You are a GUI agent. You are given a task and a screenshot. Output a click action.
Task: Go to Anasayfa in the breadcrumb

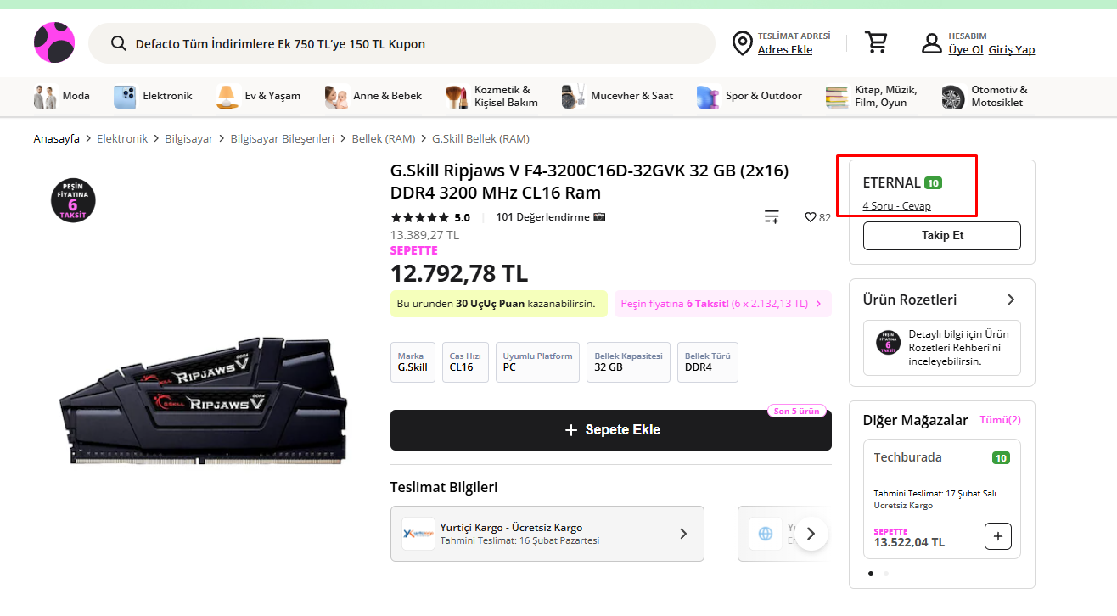[57, 138]
